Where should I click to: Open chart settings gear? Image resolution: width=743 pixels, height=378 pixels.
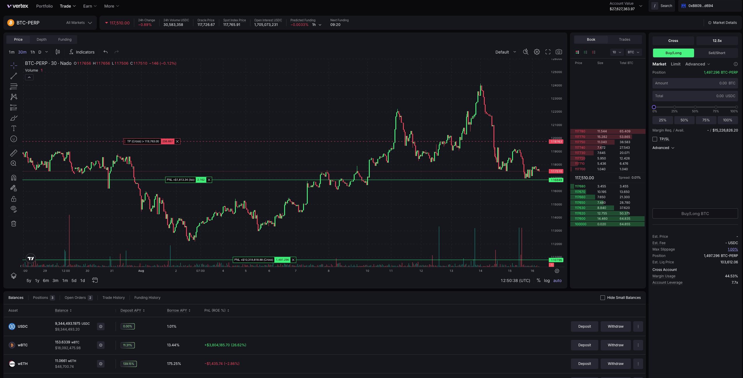pos(537,52)
